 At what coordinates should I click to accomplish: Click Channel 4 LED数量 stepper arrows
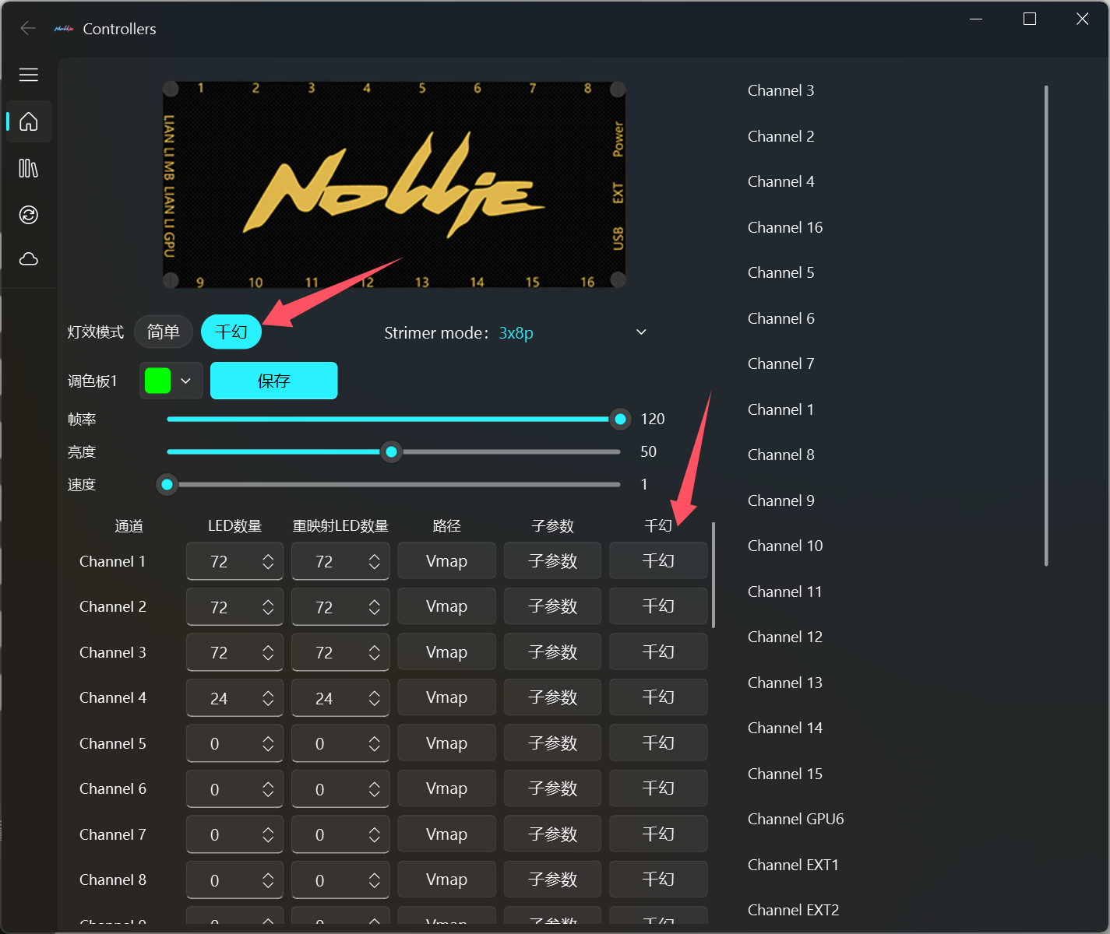pyautogui.click(x=268, y=698)
